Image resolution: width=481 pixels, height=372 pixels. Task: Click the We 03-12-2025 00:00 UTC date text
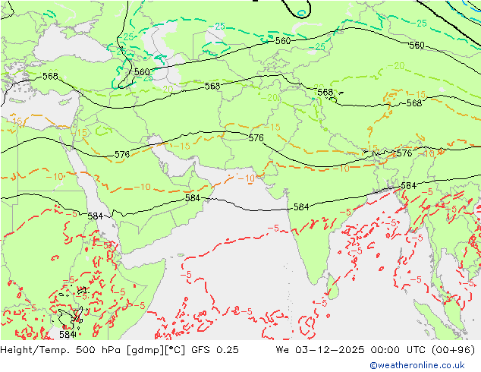pos(352,350)
